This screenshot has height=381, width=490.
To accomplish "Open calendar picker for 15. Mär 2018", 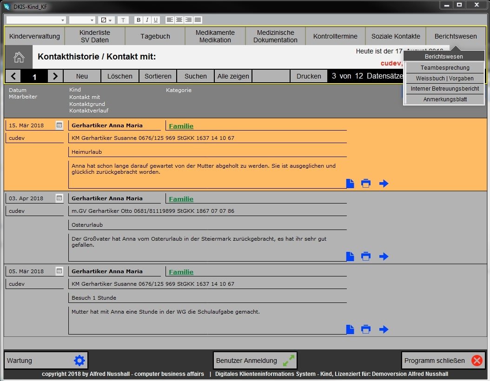I will pyautogui.click(x=59, y=125).
